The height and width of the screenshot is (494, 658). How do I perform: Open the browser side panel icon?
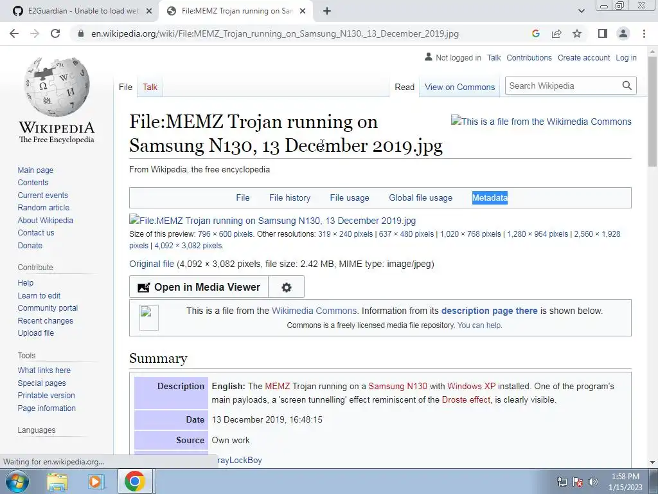click(603, 33)
